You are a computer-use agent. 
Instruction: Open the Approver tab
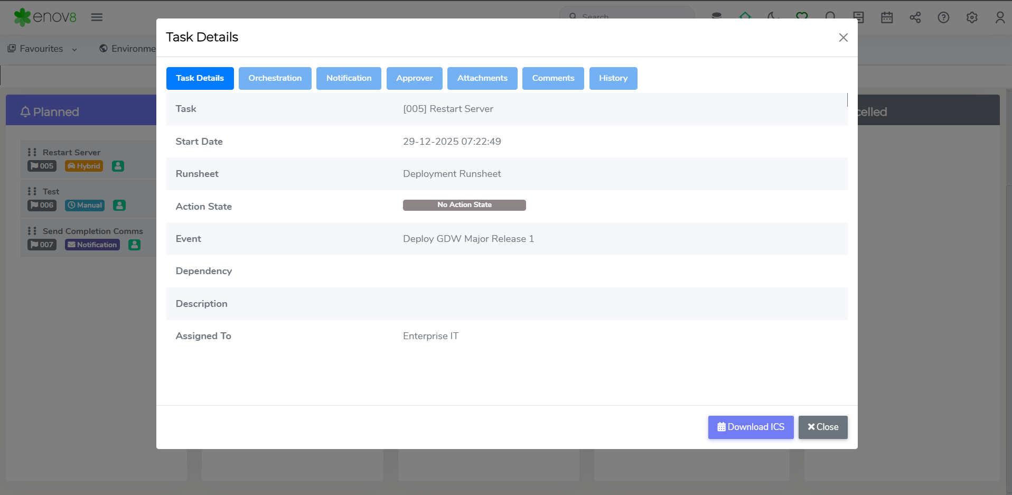pos(414,78)
